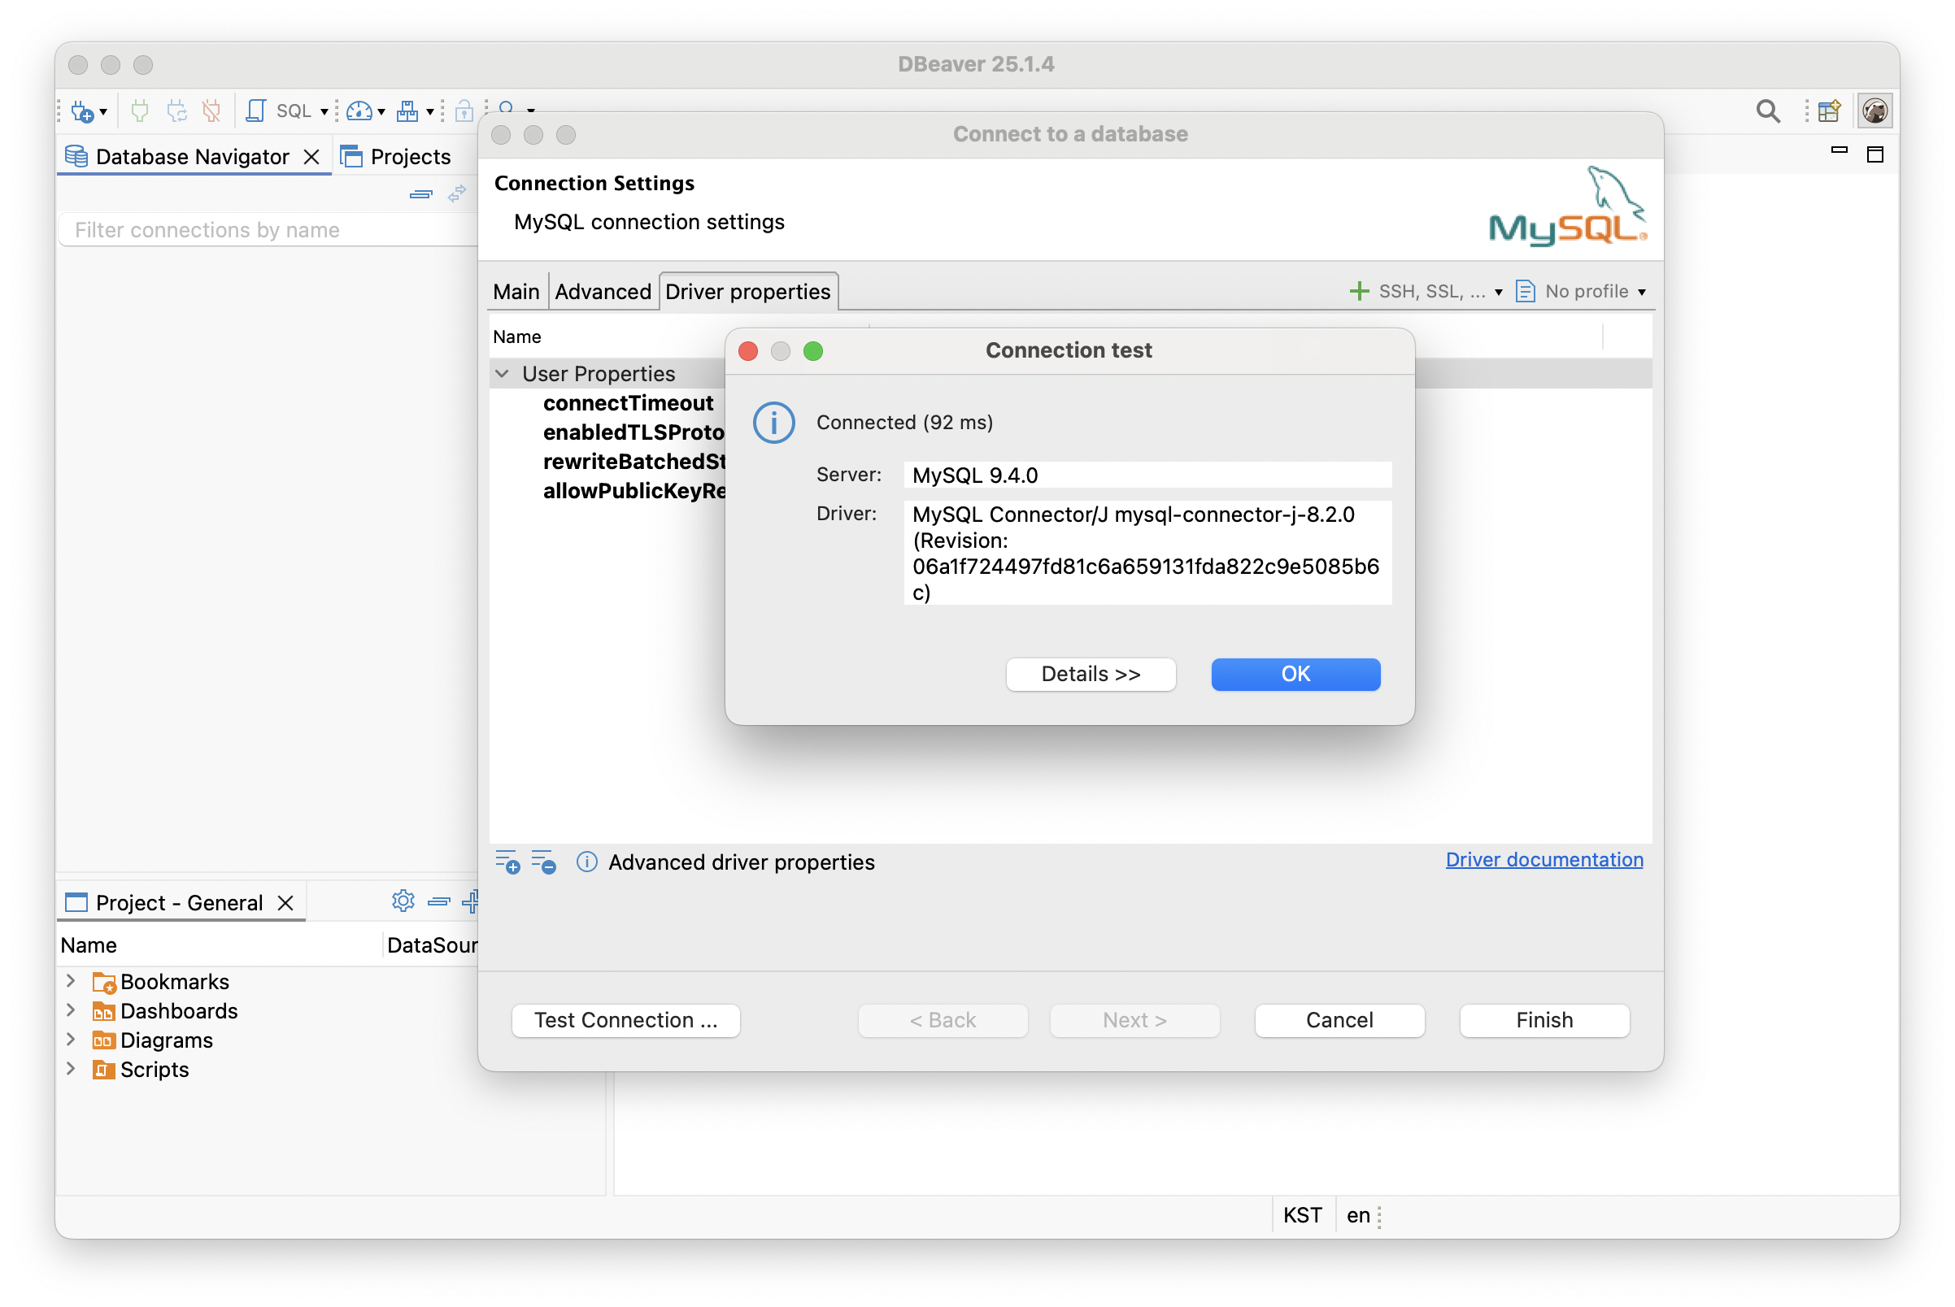Switch to the Advanced tab
The height and width of the screenshot is (1307, 1955).
[602, 292]
